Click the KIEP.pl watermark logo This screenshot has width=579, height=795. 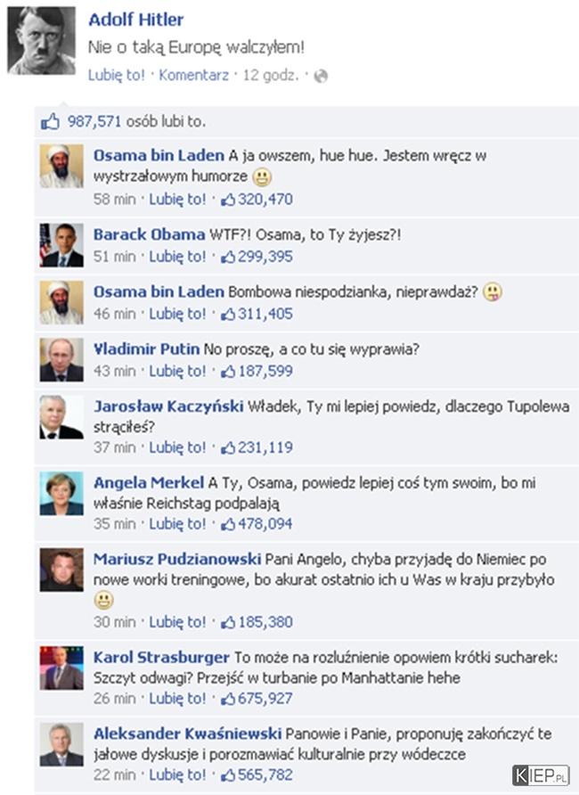541,775
